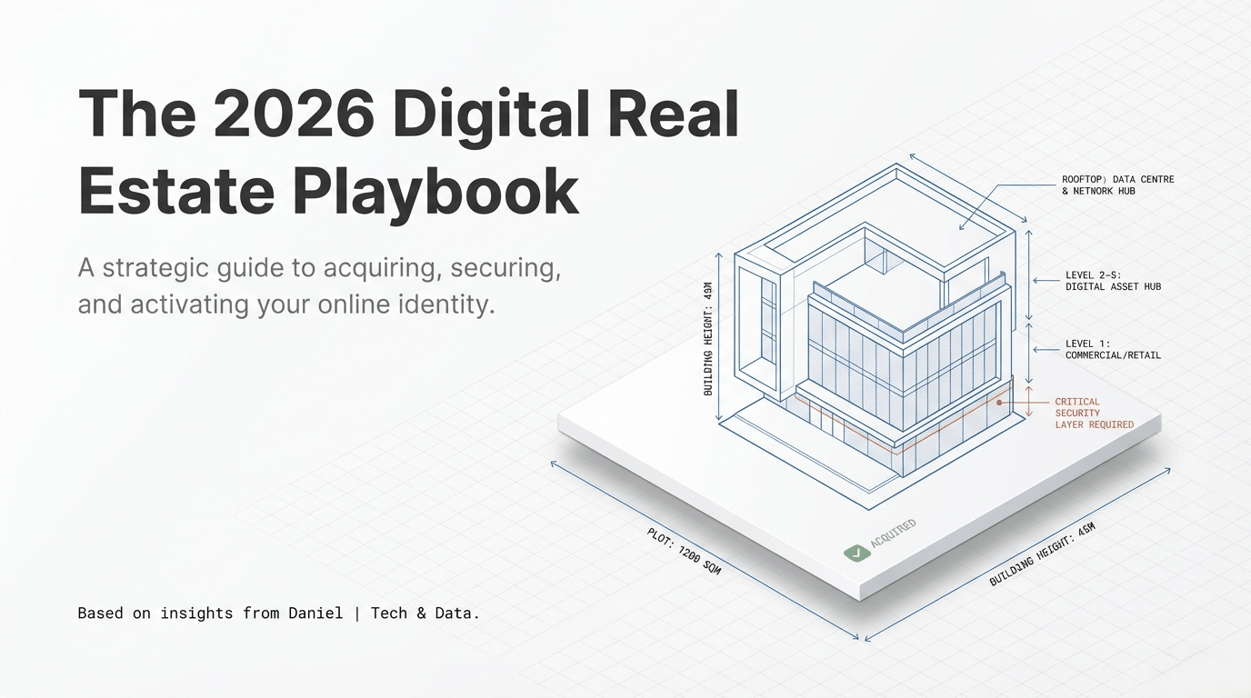Click the arrowhead pointing at the rooftop
The image size is (1251, 698).
point(963,226)
